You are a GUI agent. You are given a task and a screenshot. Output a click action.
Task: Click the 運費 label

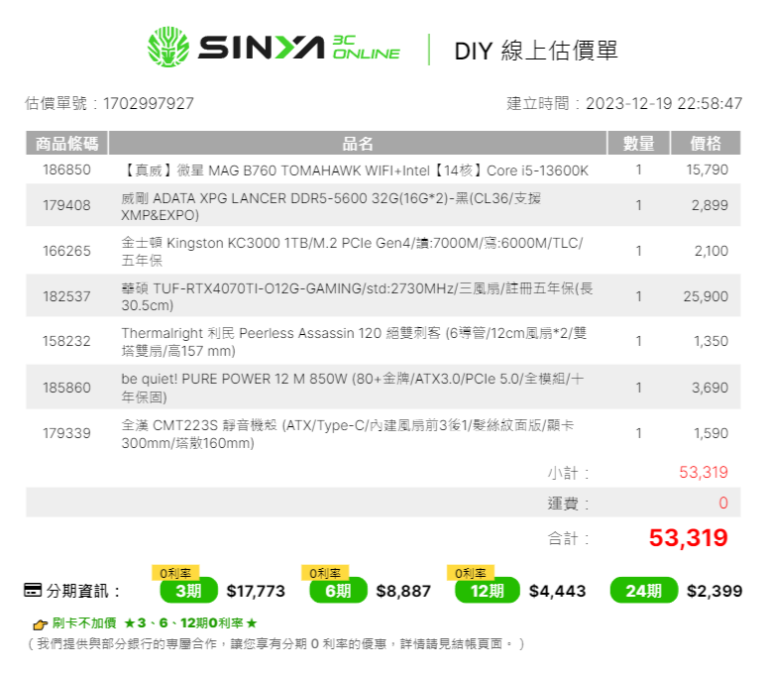pyautogui.click(x=568, y=503)
